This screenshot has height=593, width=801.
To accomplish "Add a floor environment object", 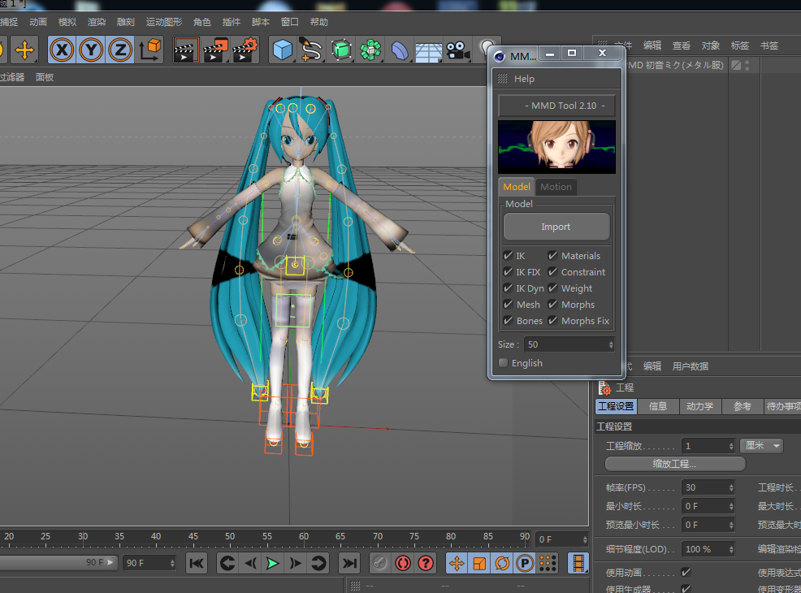I will (x=429, y=50).
